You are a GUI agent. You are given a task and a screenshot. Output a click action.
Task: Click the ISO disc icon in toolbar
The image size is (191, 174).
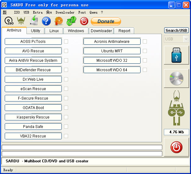[x=9, y=21]
